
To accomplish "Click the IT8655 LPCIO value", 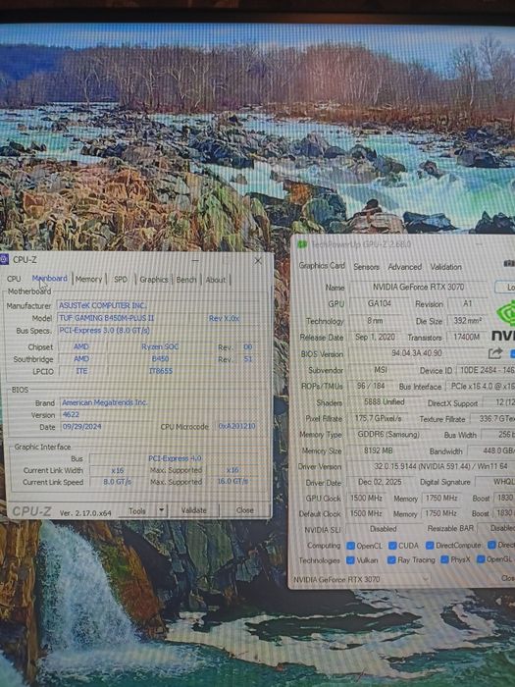I will (160, 371).
